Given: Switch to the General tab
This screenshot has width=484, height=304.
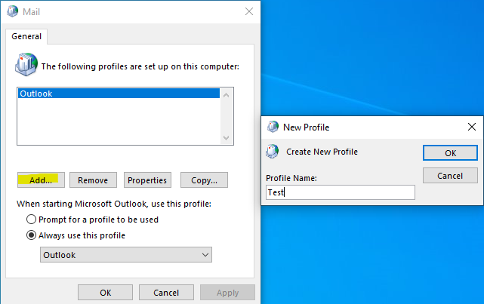Looking at the screenshot, I should [x=26, y=35].
